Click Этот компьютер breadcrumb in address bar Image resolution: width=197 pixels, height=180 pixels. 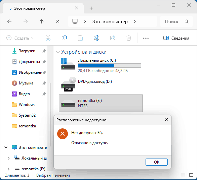pyautogui.click(x=110, y=21)
